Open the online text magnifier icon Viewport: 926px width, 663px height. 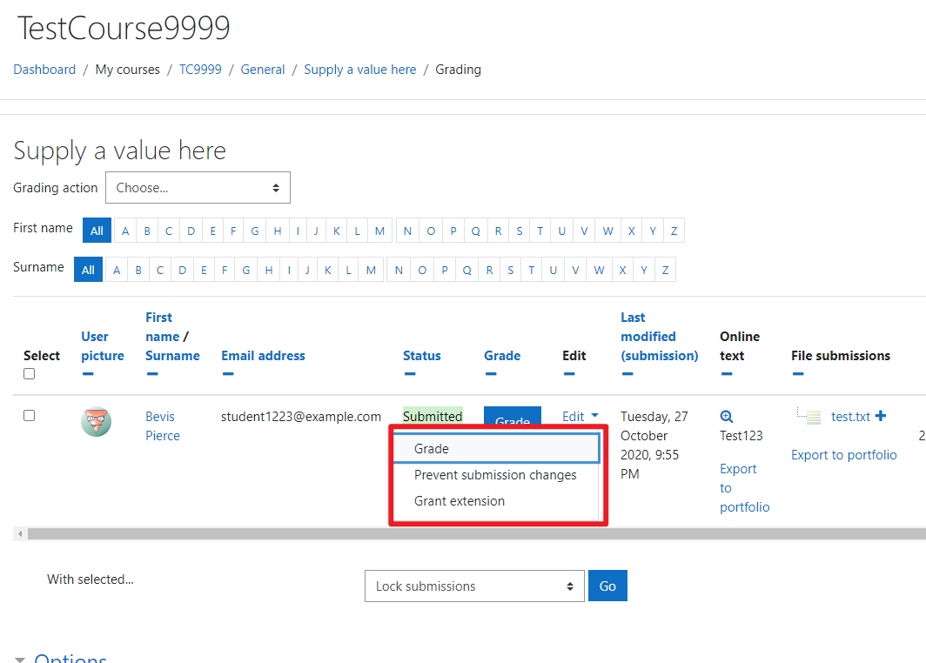point(727,416)
